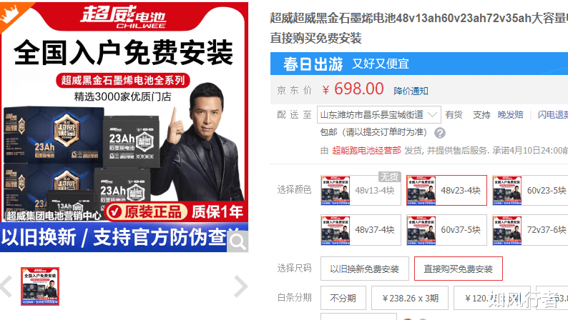This screenshot has height=320, width=568.
Task: Click the magnifier icon on product image
Action: pos(238,241)
